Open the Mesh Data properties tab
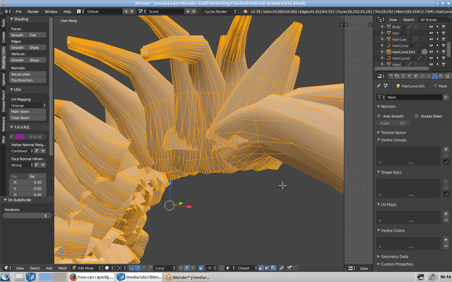This screenshot has height=282, width=452. click(435, 76)
